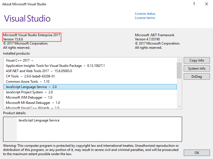
Task: Click scrollbar up arrow in installed products
Action: click(179, 60)
